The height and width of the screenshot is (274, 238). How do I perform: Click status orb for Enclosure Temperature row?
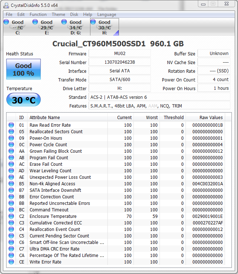click(11, 216)
